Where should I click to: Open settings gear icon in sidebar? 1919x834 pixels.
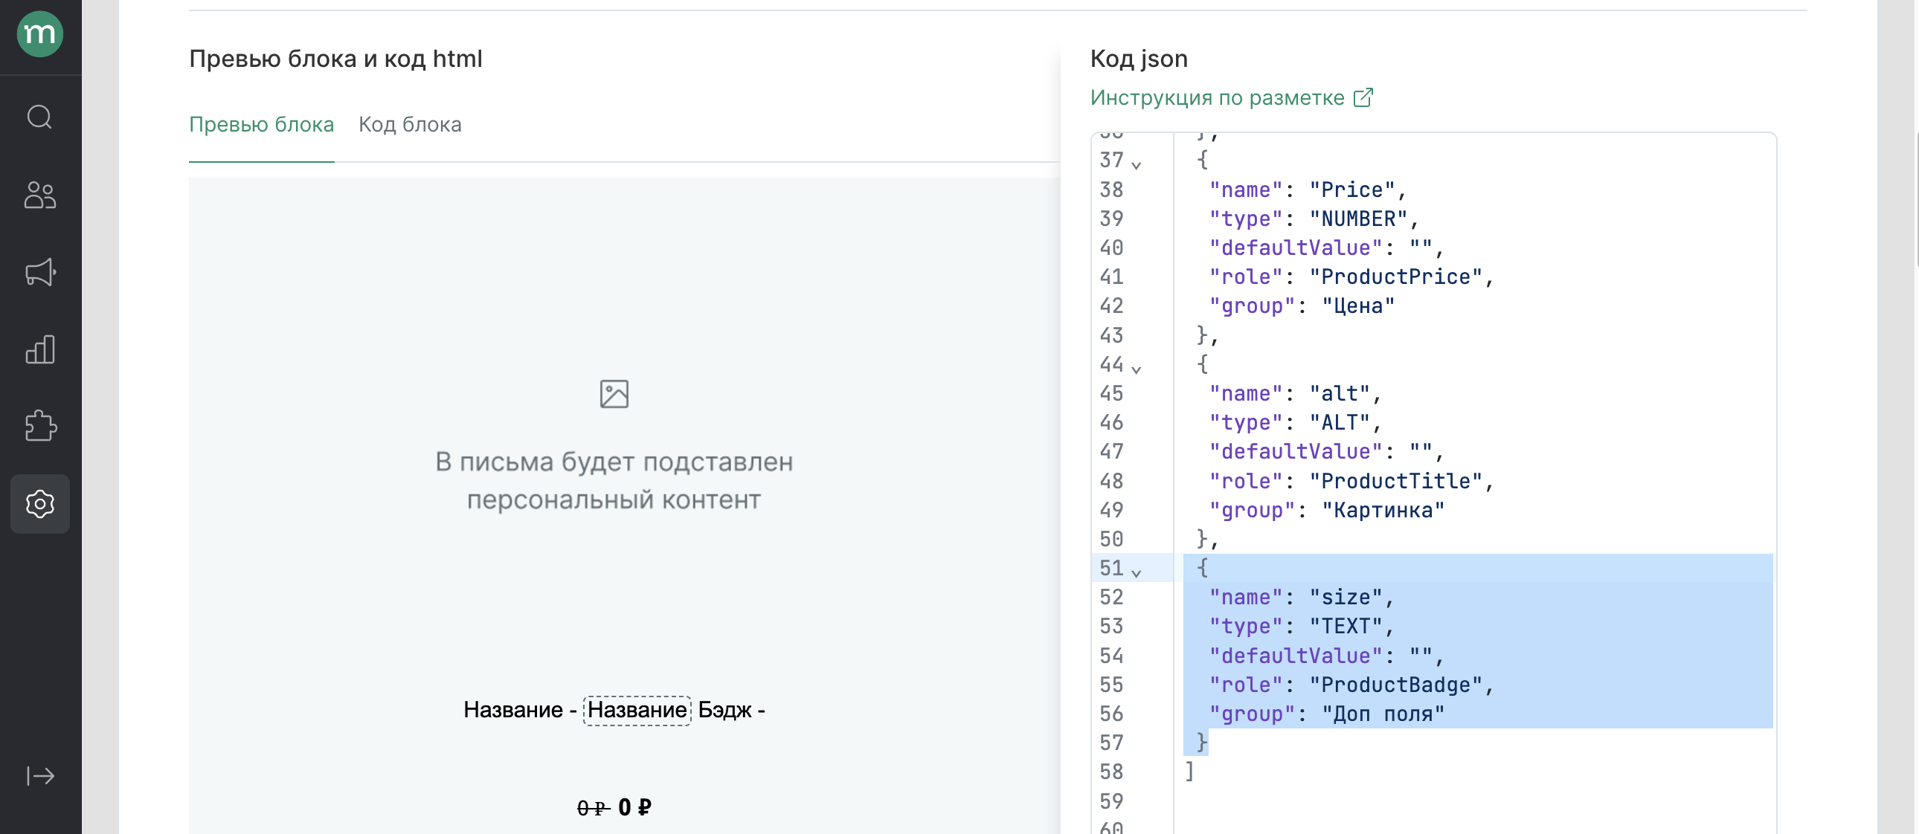40,504
